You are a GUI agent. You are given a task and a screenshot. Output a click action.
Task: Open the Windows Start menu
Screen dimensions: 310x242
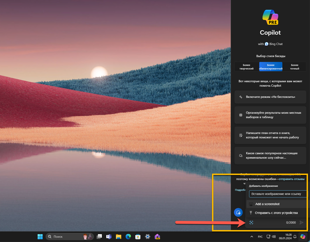click(x=40, y=237)
